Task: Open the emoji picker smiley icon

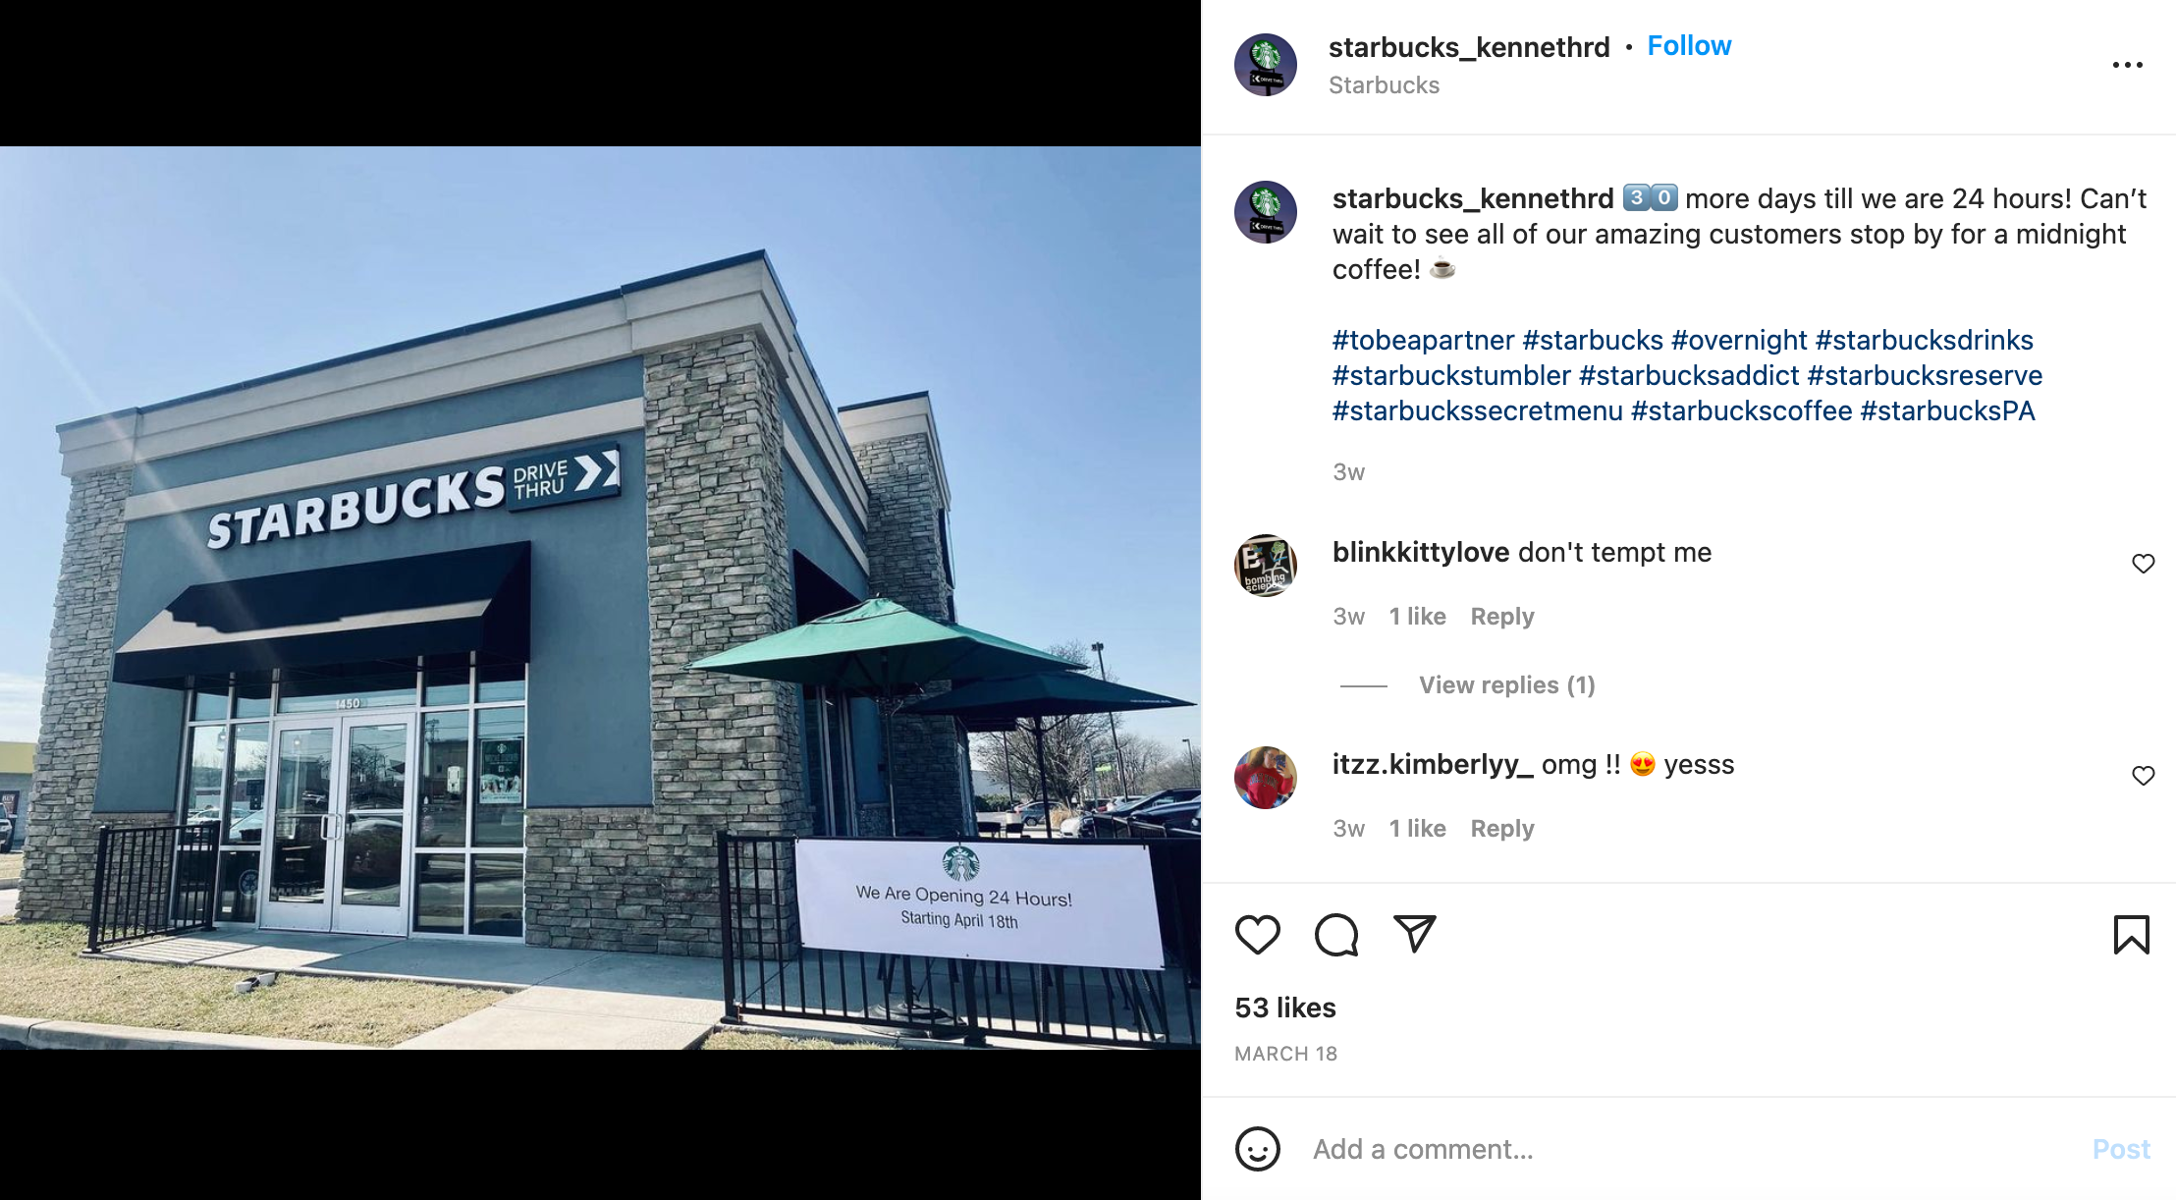Action: pos(1257,1149)
